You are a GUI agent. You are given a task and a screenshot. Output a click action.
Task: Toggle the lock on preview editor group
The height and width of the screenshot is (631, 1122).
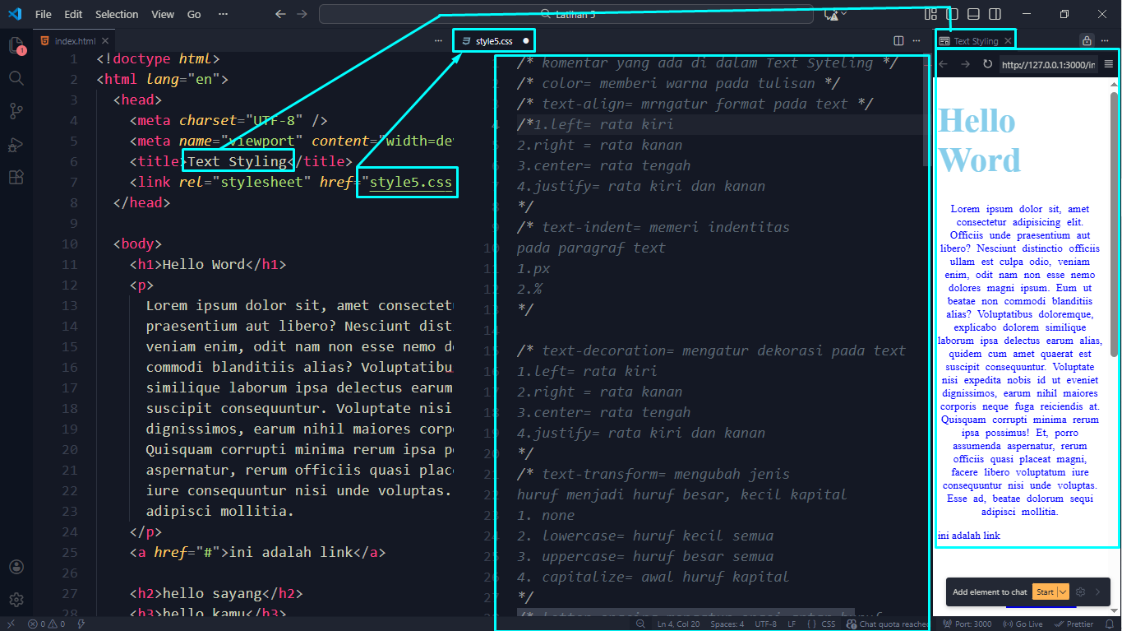coord(1087,41)
